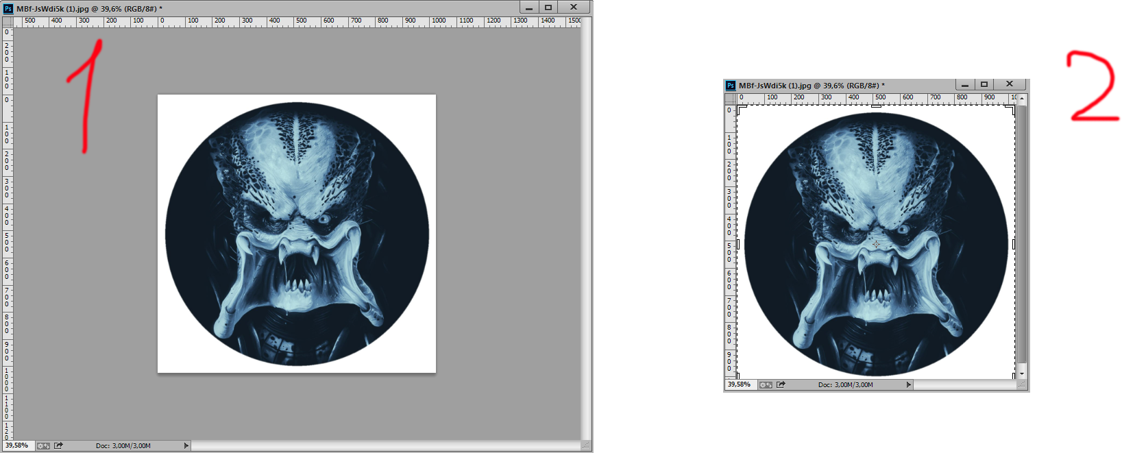
Task: Open the status info arrow menu in the left window
Action: (186, 445)
